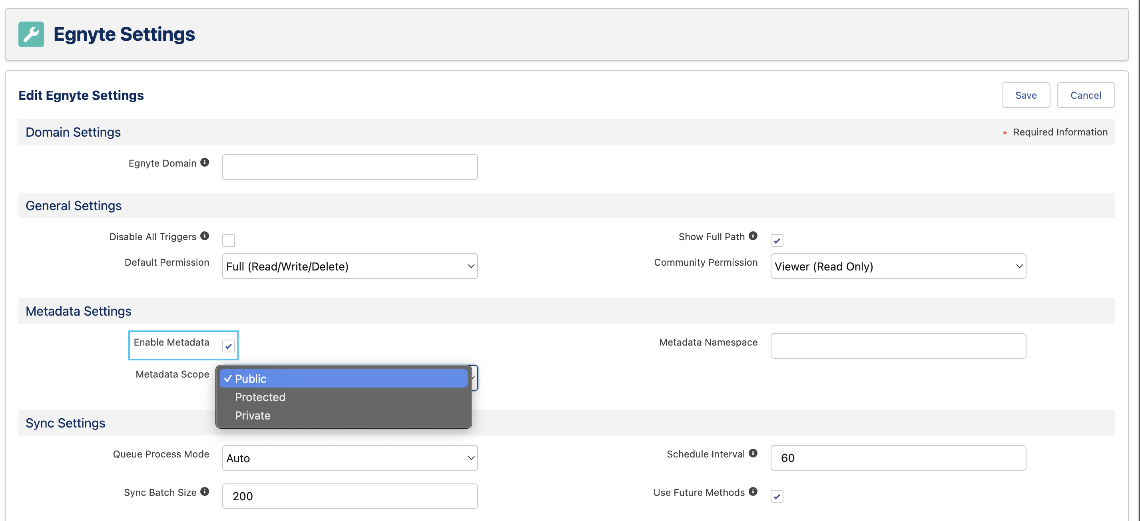Click info icon beside Disable All Triggers
1140x521 pixels.
coord(205,236)
